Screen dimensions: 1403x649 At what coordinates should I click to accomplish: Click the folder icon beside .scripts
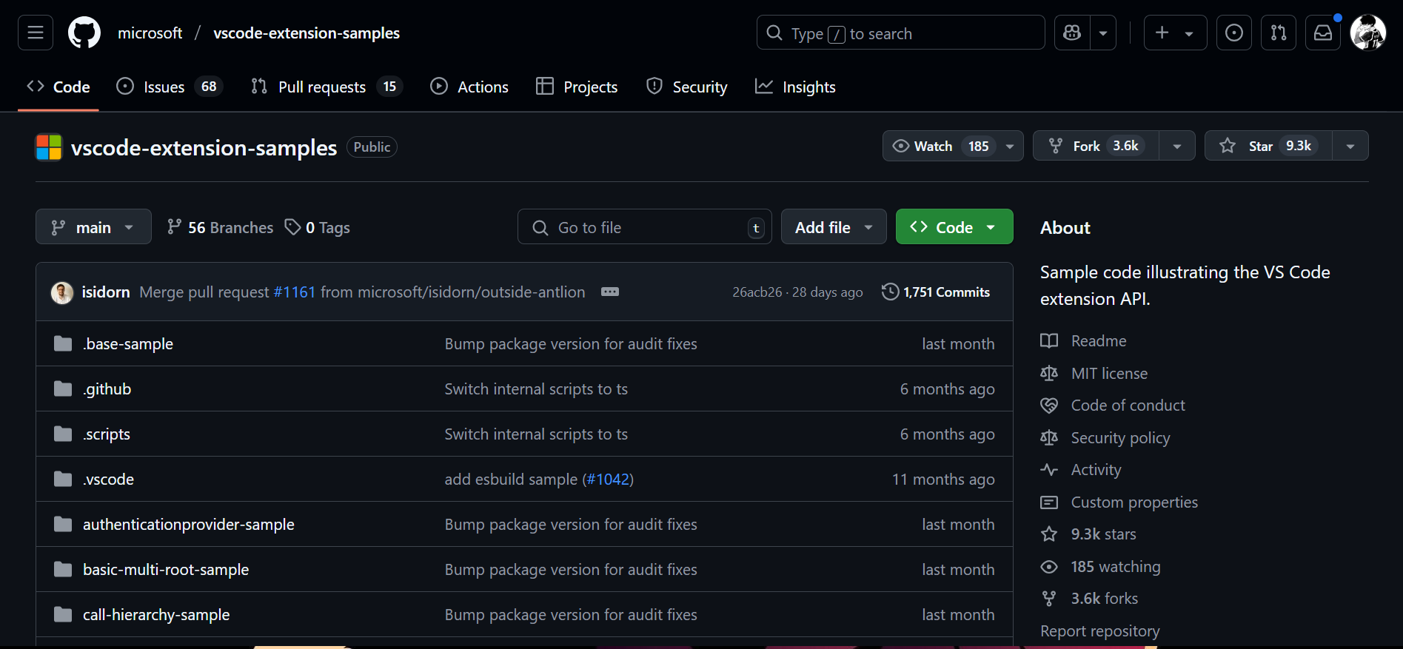pyautogui.click(x=63, y=434)
